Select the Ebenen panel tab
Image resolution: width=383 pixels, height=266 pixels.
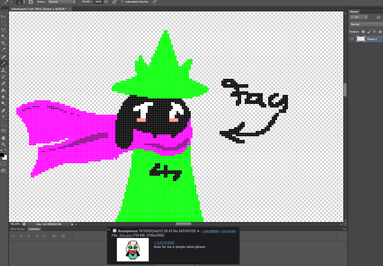coord(354,12)
